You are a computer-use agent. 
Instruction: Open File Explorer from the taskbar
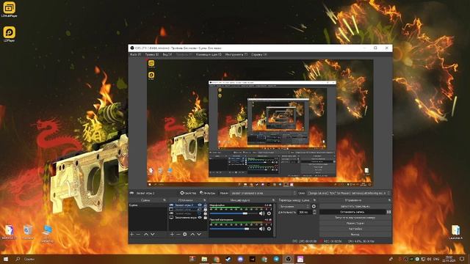coord(204,259)
